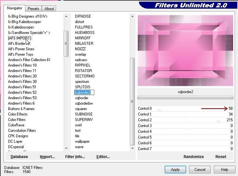Viewport: 238px width, 176px height.
Task: Click the Cancel button
Action: (x=200, y=170)
